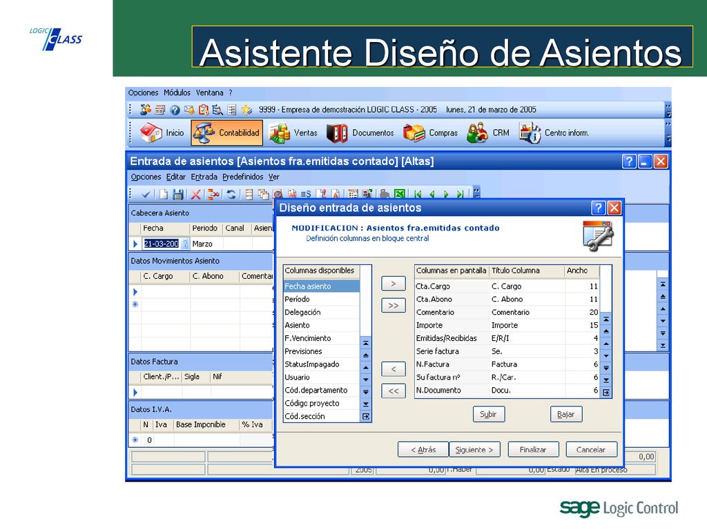Image resolution: width=707 pixels, height=530 pixels.
Task: Remove selected column with the < button
Action: pos(393,369)
